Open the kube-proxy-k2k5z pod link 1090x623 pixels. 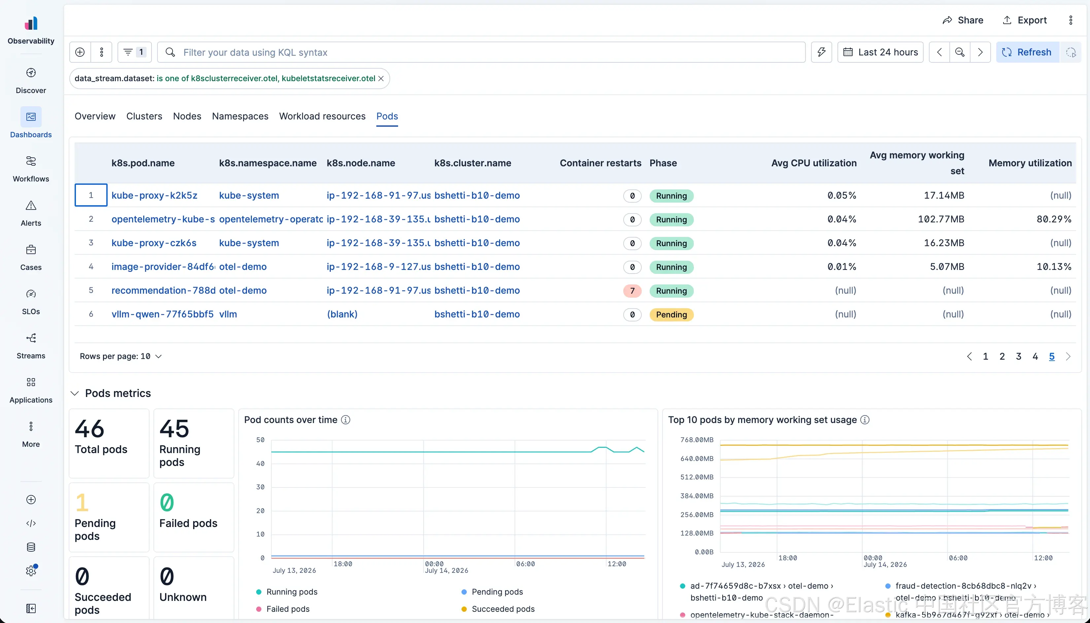click(154, 196)
